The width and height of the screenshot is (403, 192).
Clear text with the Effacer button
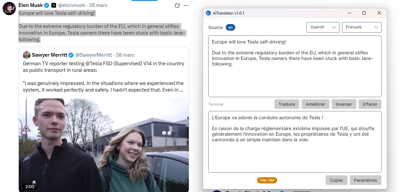370,104
